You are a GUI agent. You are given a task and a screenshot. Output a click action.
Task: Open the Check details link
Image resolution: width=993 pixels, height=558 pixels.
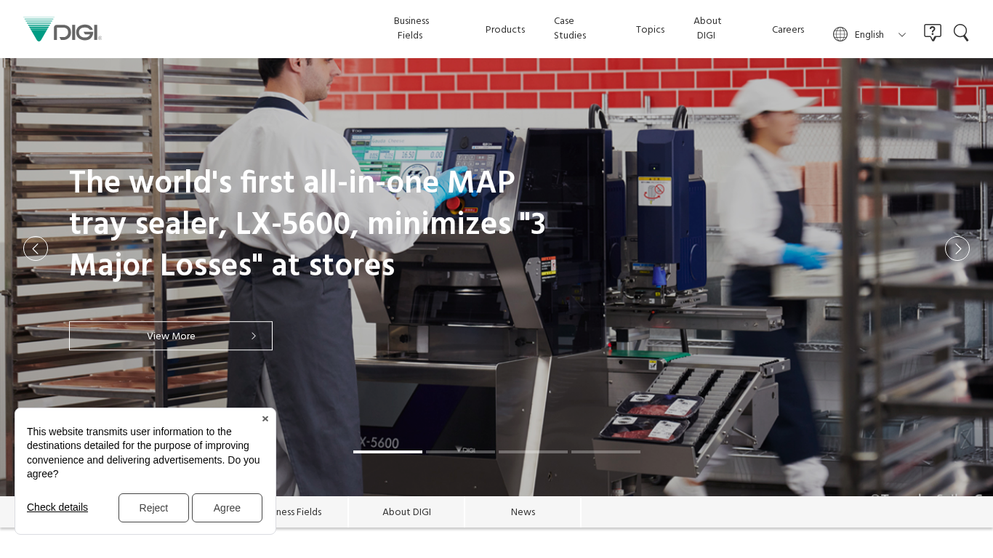(57, 507)
